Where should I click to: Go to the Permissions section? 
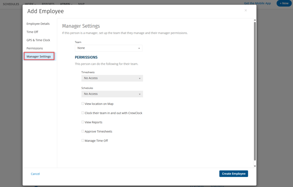[35, 48]
